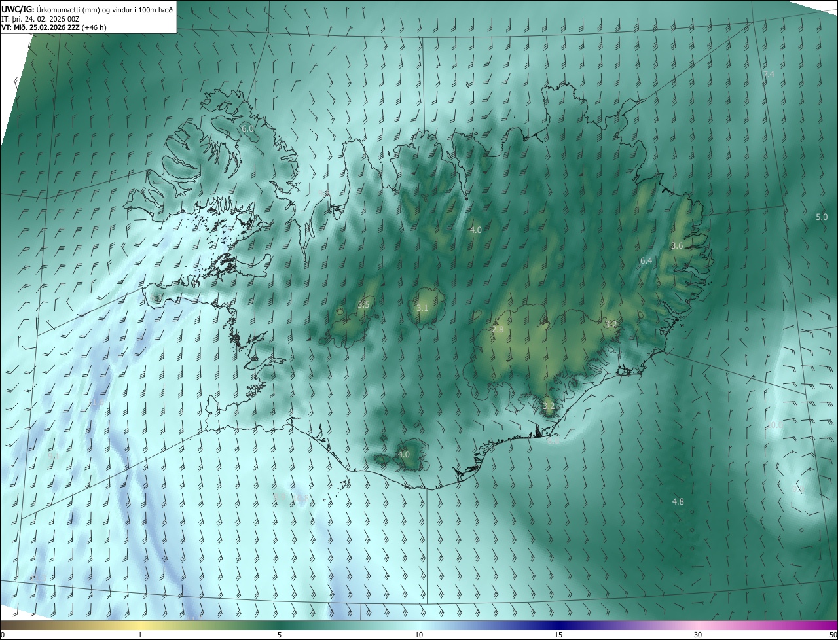Click the 0 tick on the colour scale
This screenshot has height=640, width=838.
coord(3,635)
